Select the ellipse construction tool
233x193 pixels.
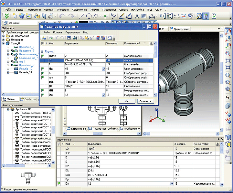tap(96, 16)
